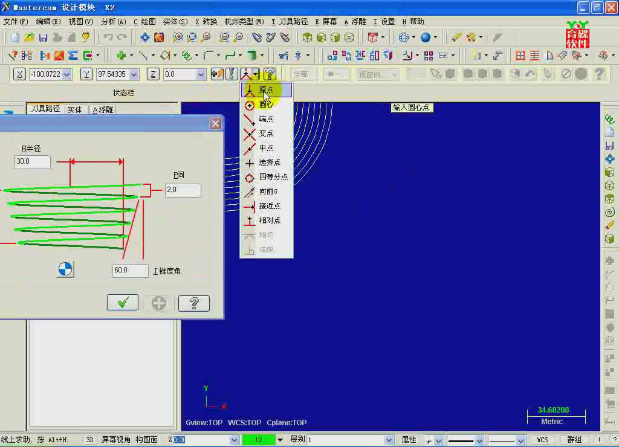
Task: Click the Fit to screen icon
Action: coord(145,37)
